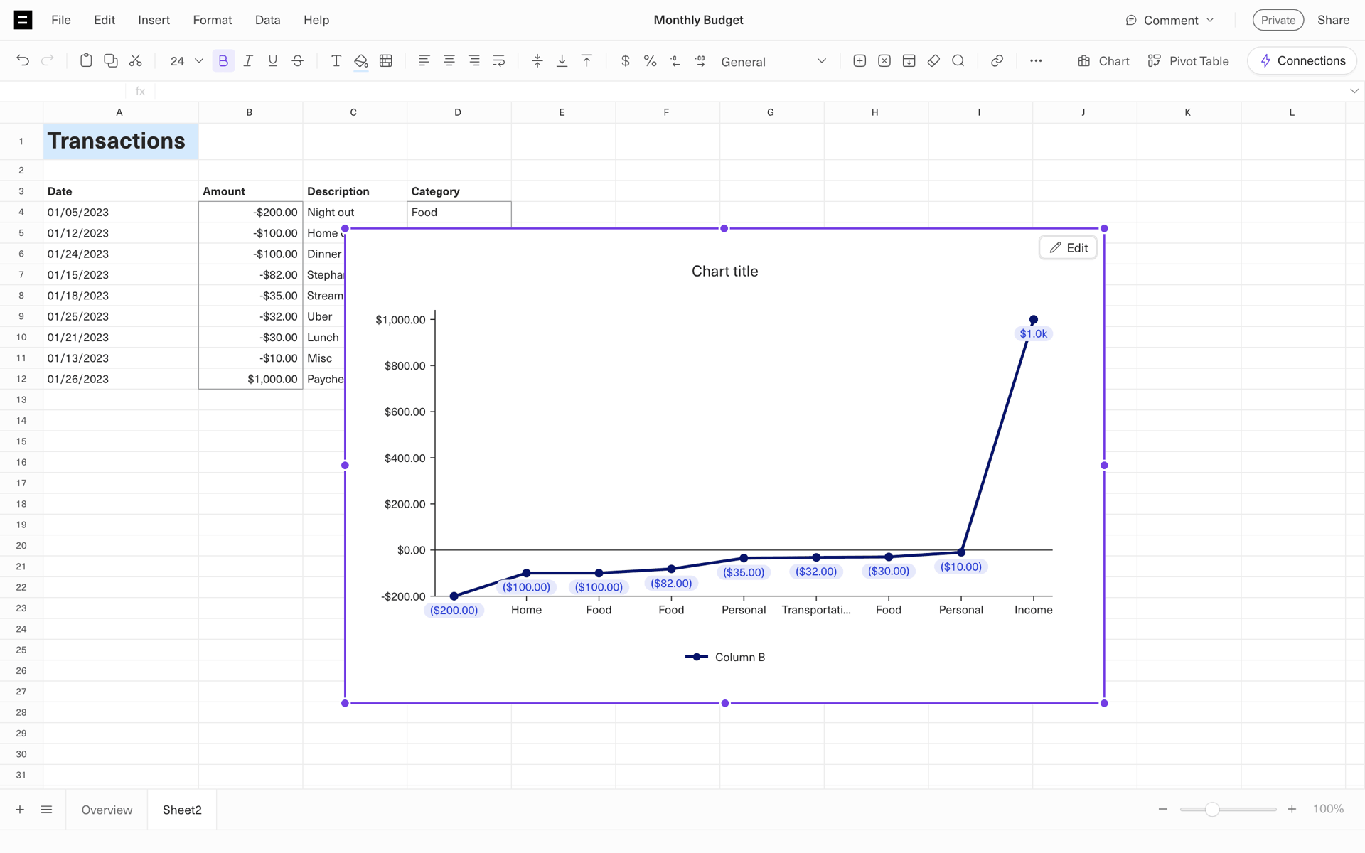Click the zoom out minus button
The image size is (1365, 853).
coord(1163,809)
